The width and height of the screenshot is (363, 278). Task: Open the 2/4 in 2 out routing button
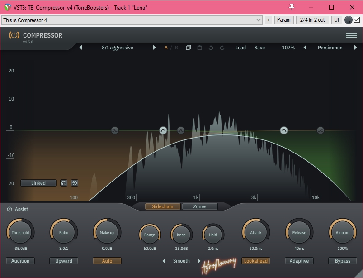312,20
